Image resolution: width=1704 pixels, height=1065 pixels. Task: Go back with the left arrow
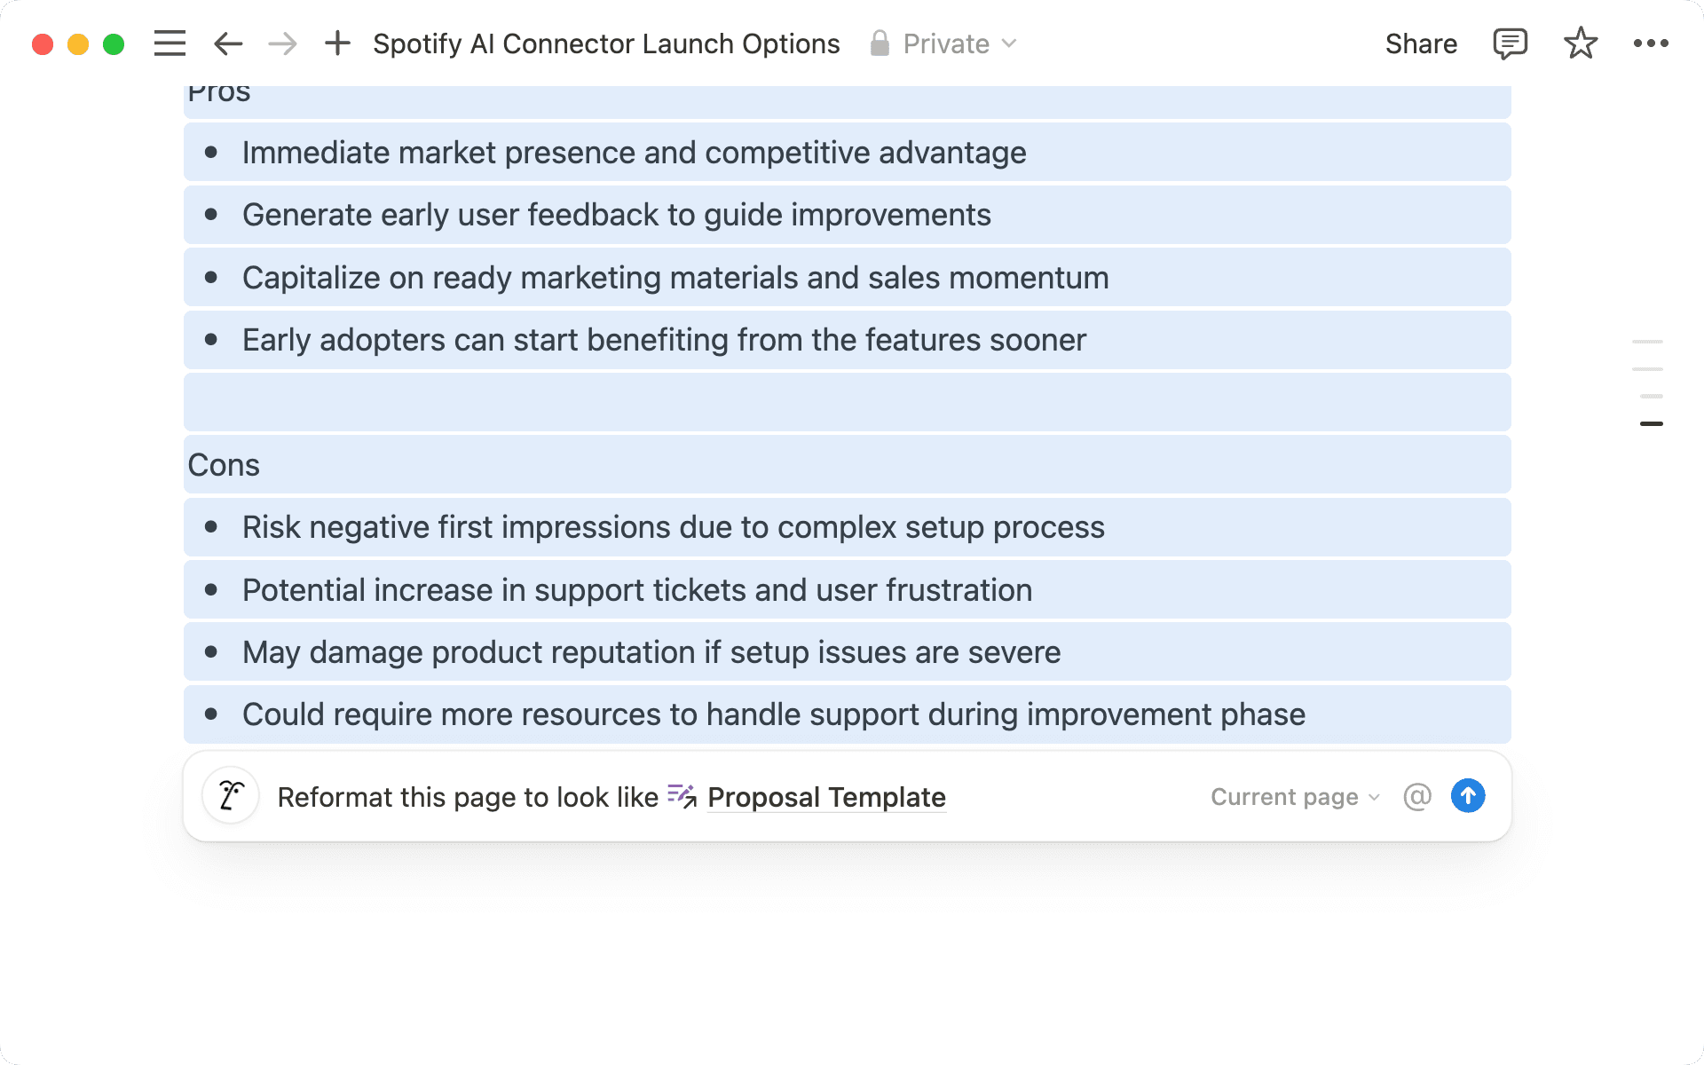(228, 43)
